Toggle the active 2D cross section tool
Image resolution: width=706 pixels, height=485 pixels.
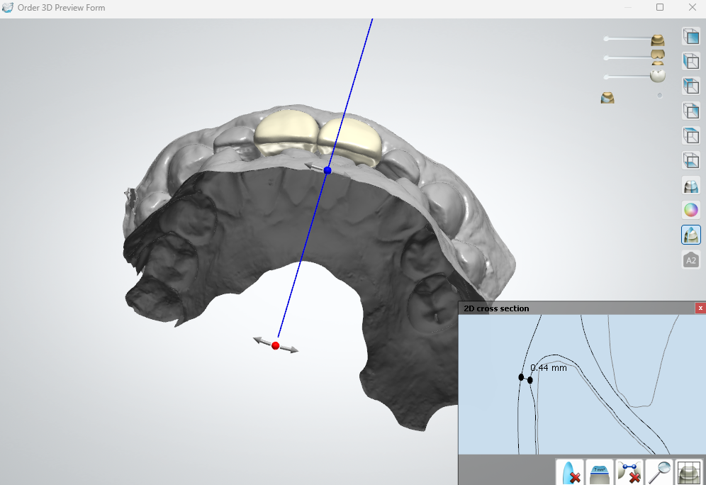pos(691,235)
